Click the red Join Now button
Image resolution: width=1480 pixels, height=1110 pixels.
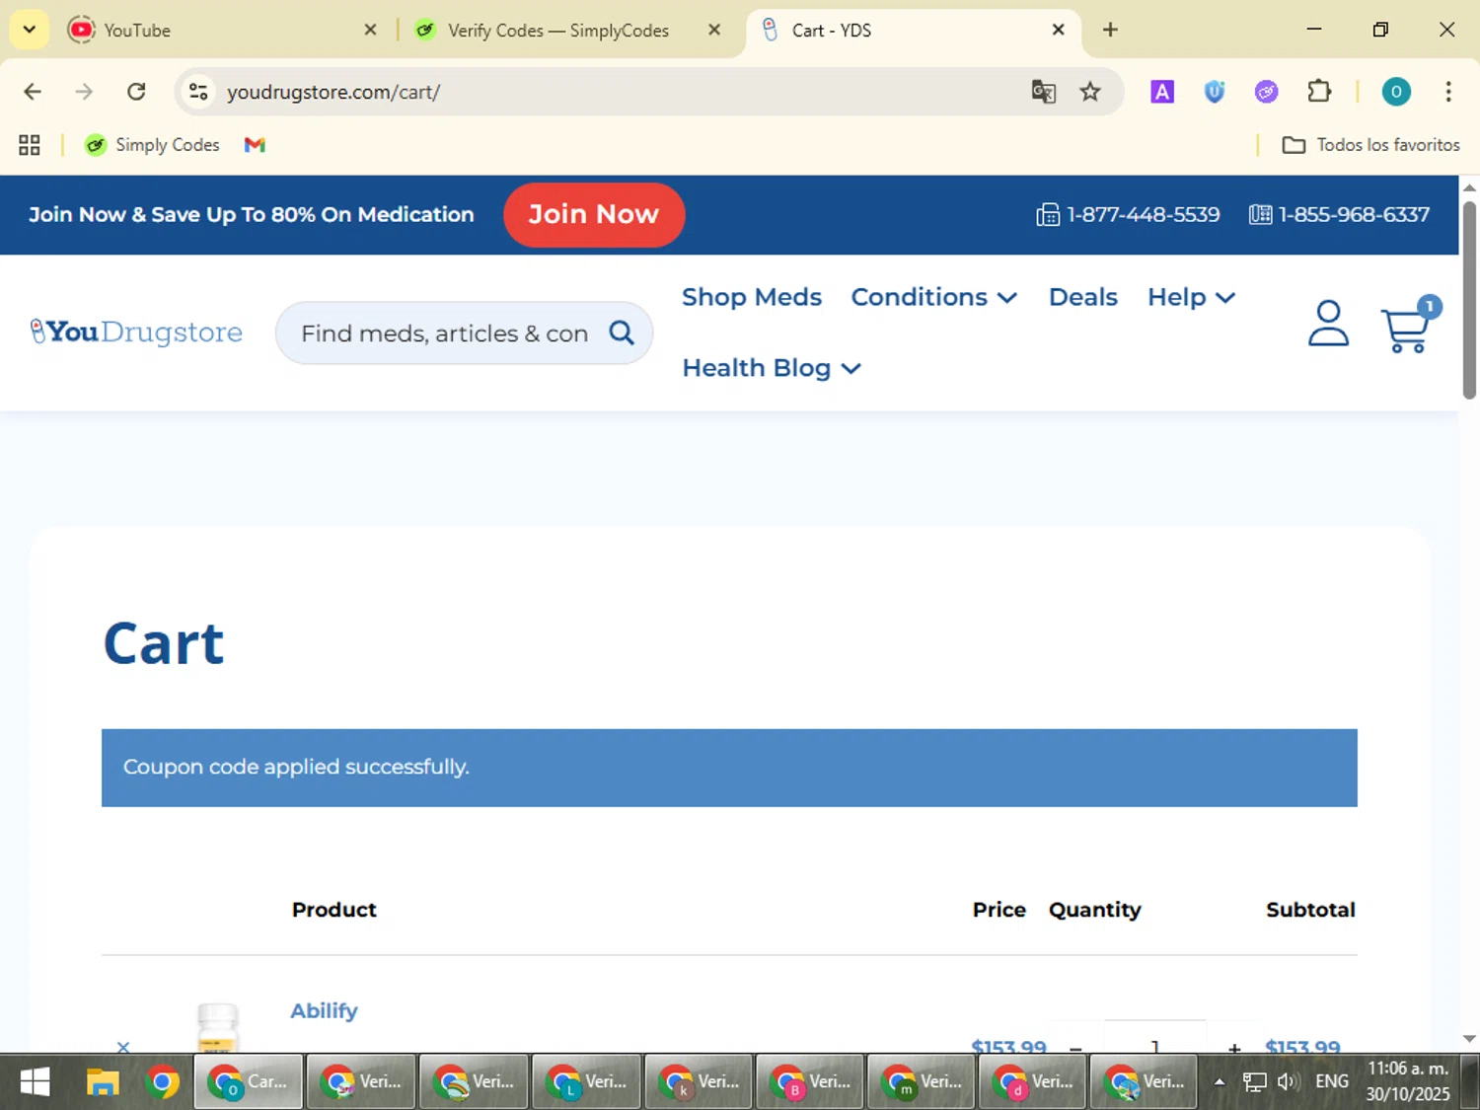pyautogui.click(x=594, y=214)
